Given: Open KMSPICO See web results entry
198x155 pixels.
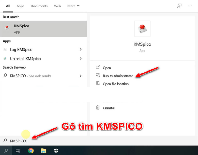Looking at the screenshot, I should point(43,76).
